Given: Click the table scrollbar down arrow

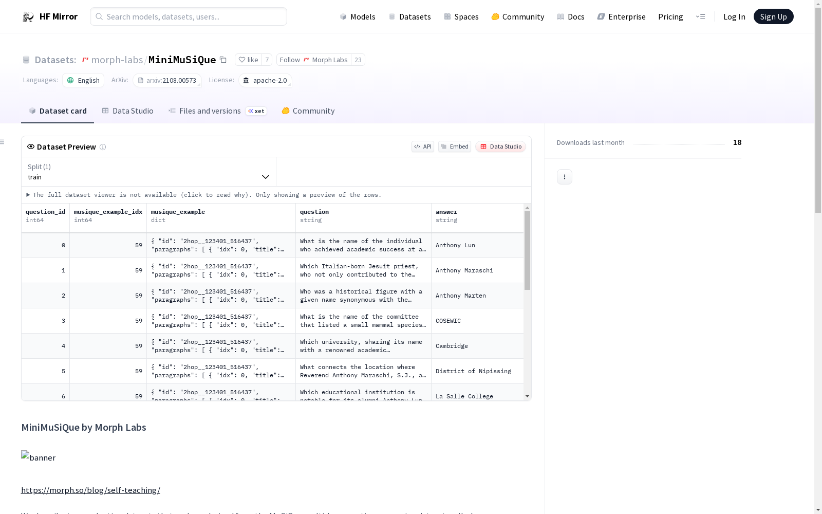Looking at the screenshot, I should click(527, 396).
